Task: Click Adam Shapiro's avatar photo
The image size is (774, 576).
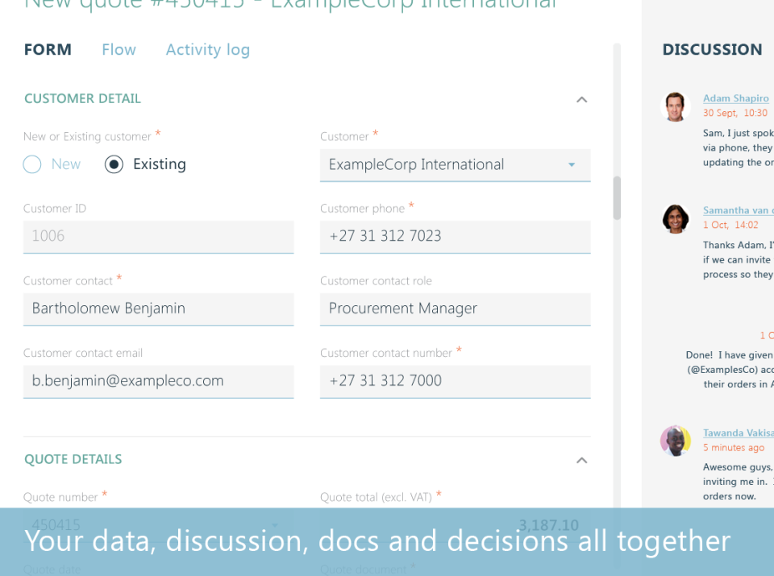Action: click(x=675, y=106)
